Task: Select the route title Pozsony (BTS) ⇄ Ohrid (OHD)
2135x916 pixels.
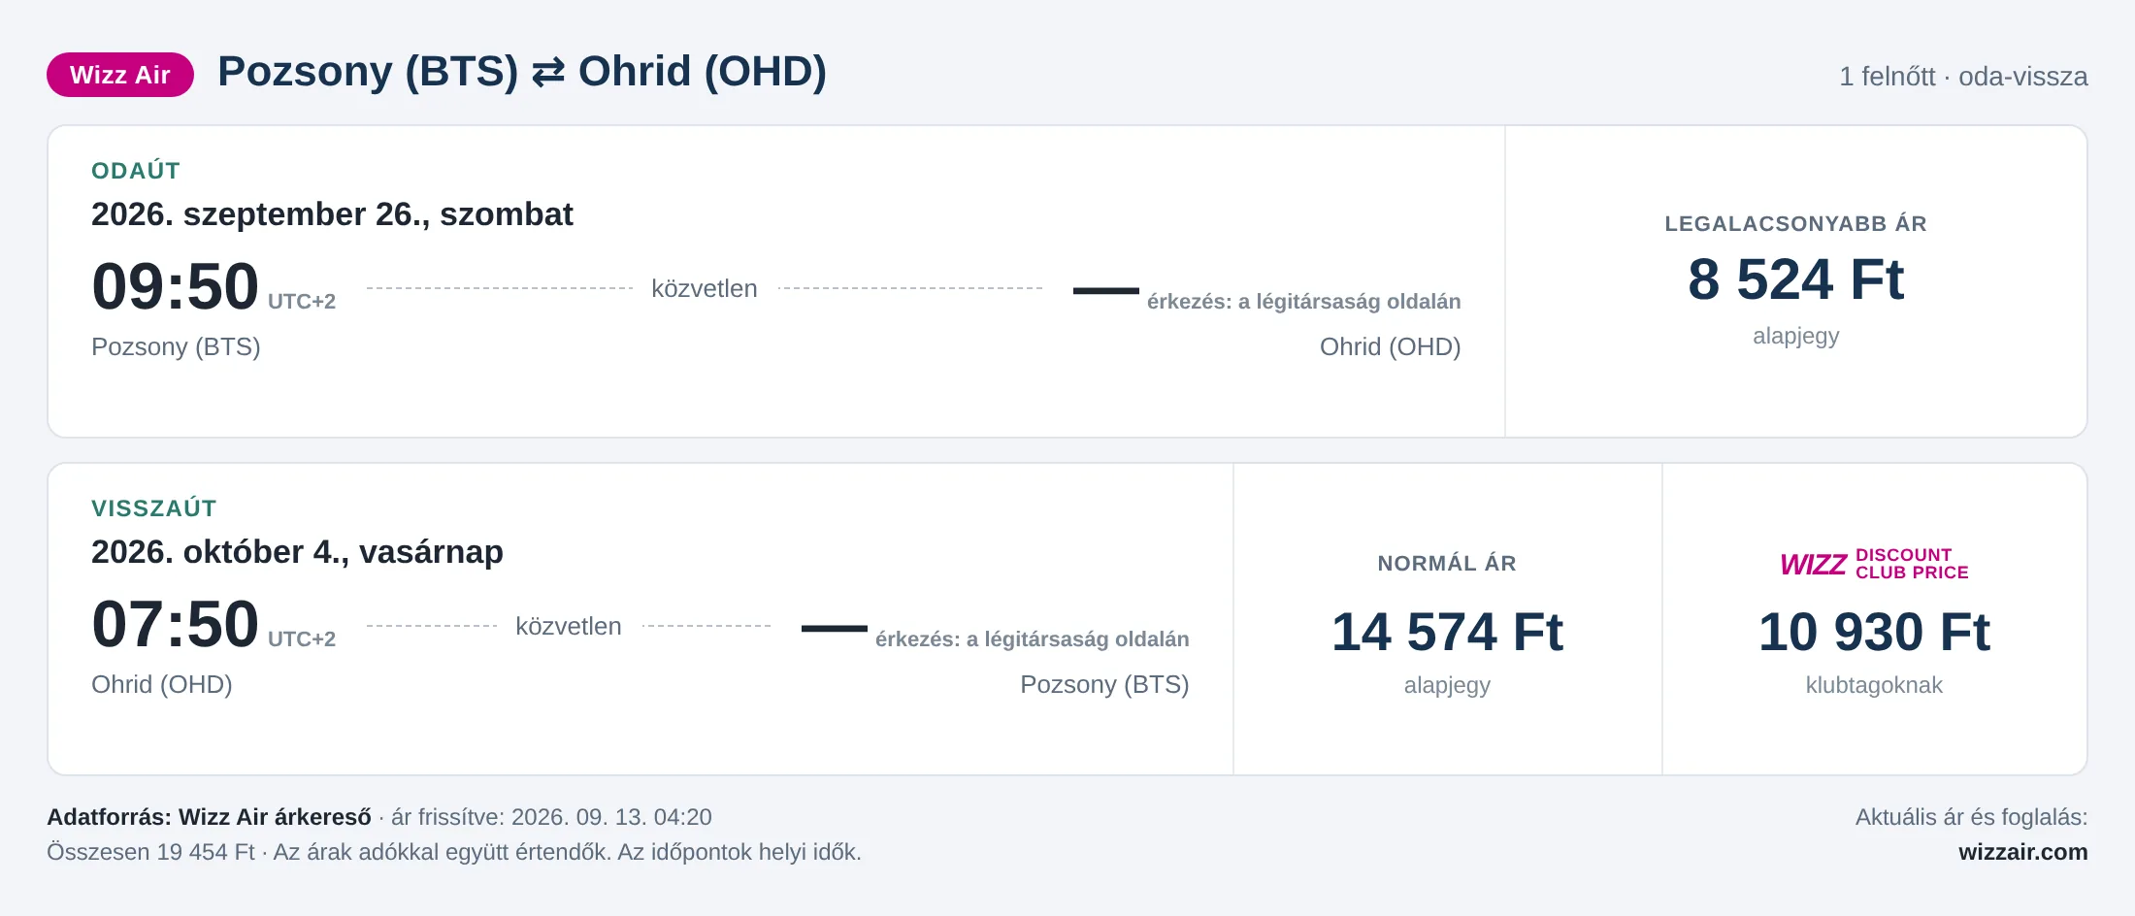Action: click(x=522, y=72)
